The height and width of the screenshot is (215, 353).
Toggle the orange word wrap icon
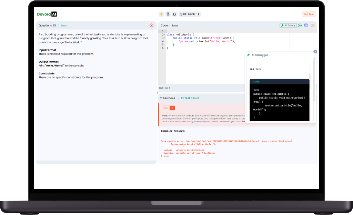tap(313, 25)
